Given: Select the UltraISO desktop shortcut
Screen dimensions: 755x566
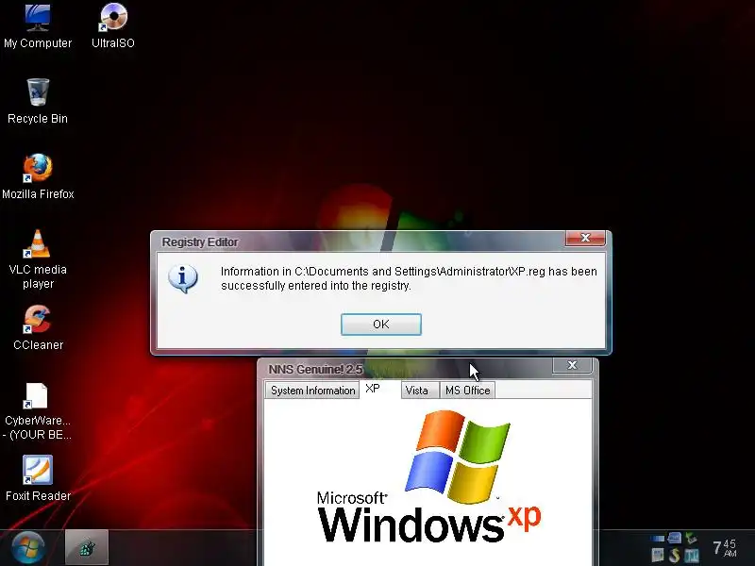Looking at the screenshot, I should click(113, 26).
